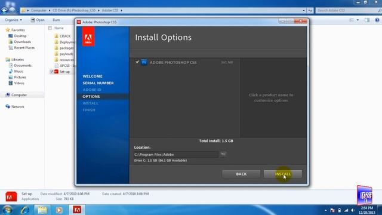The width and height of the screenshot is (382, 215).
Task: Click the install Location path field
Action: [176, 155]
